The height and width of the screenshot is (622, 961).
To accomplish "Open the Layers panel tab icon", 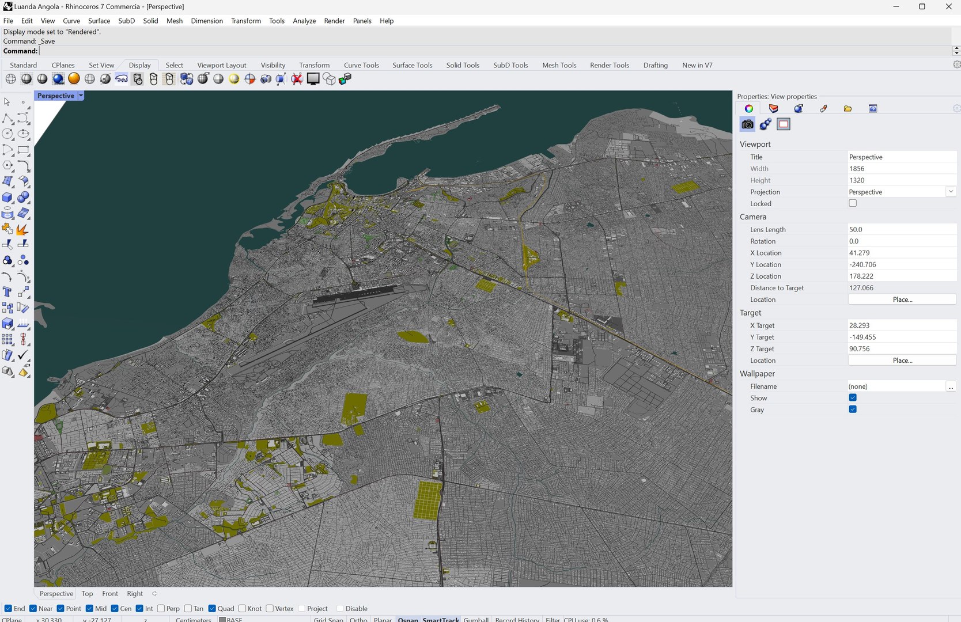I will 773,109.
